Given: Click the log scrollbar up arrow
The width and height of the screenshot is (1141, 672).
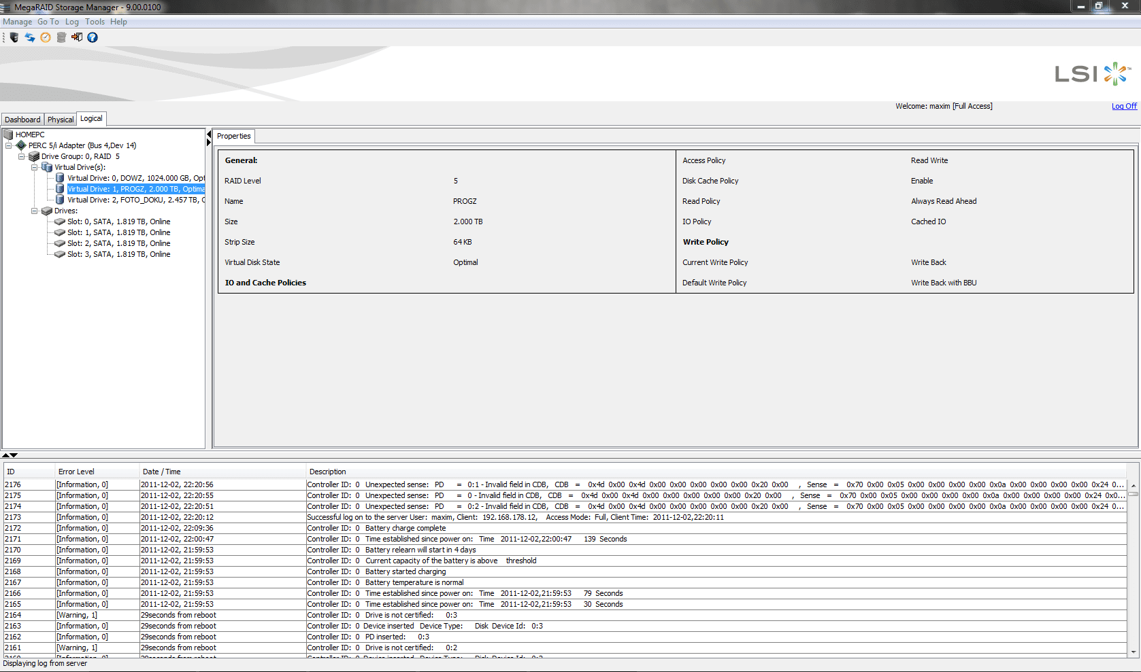Looking at the screenshot, I should coord(1134,486).
